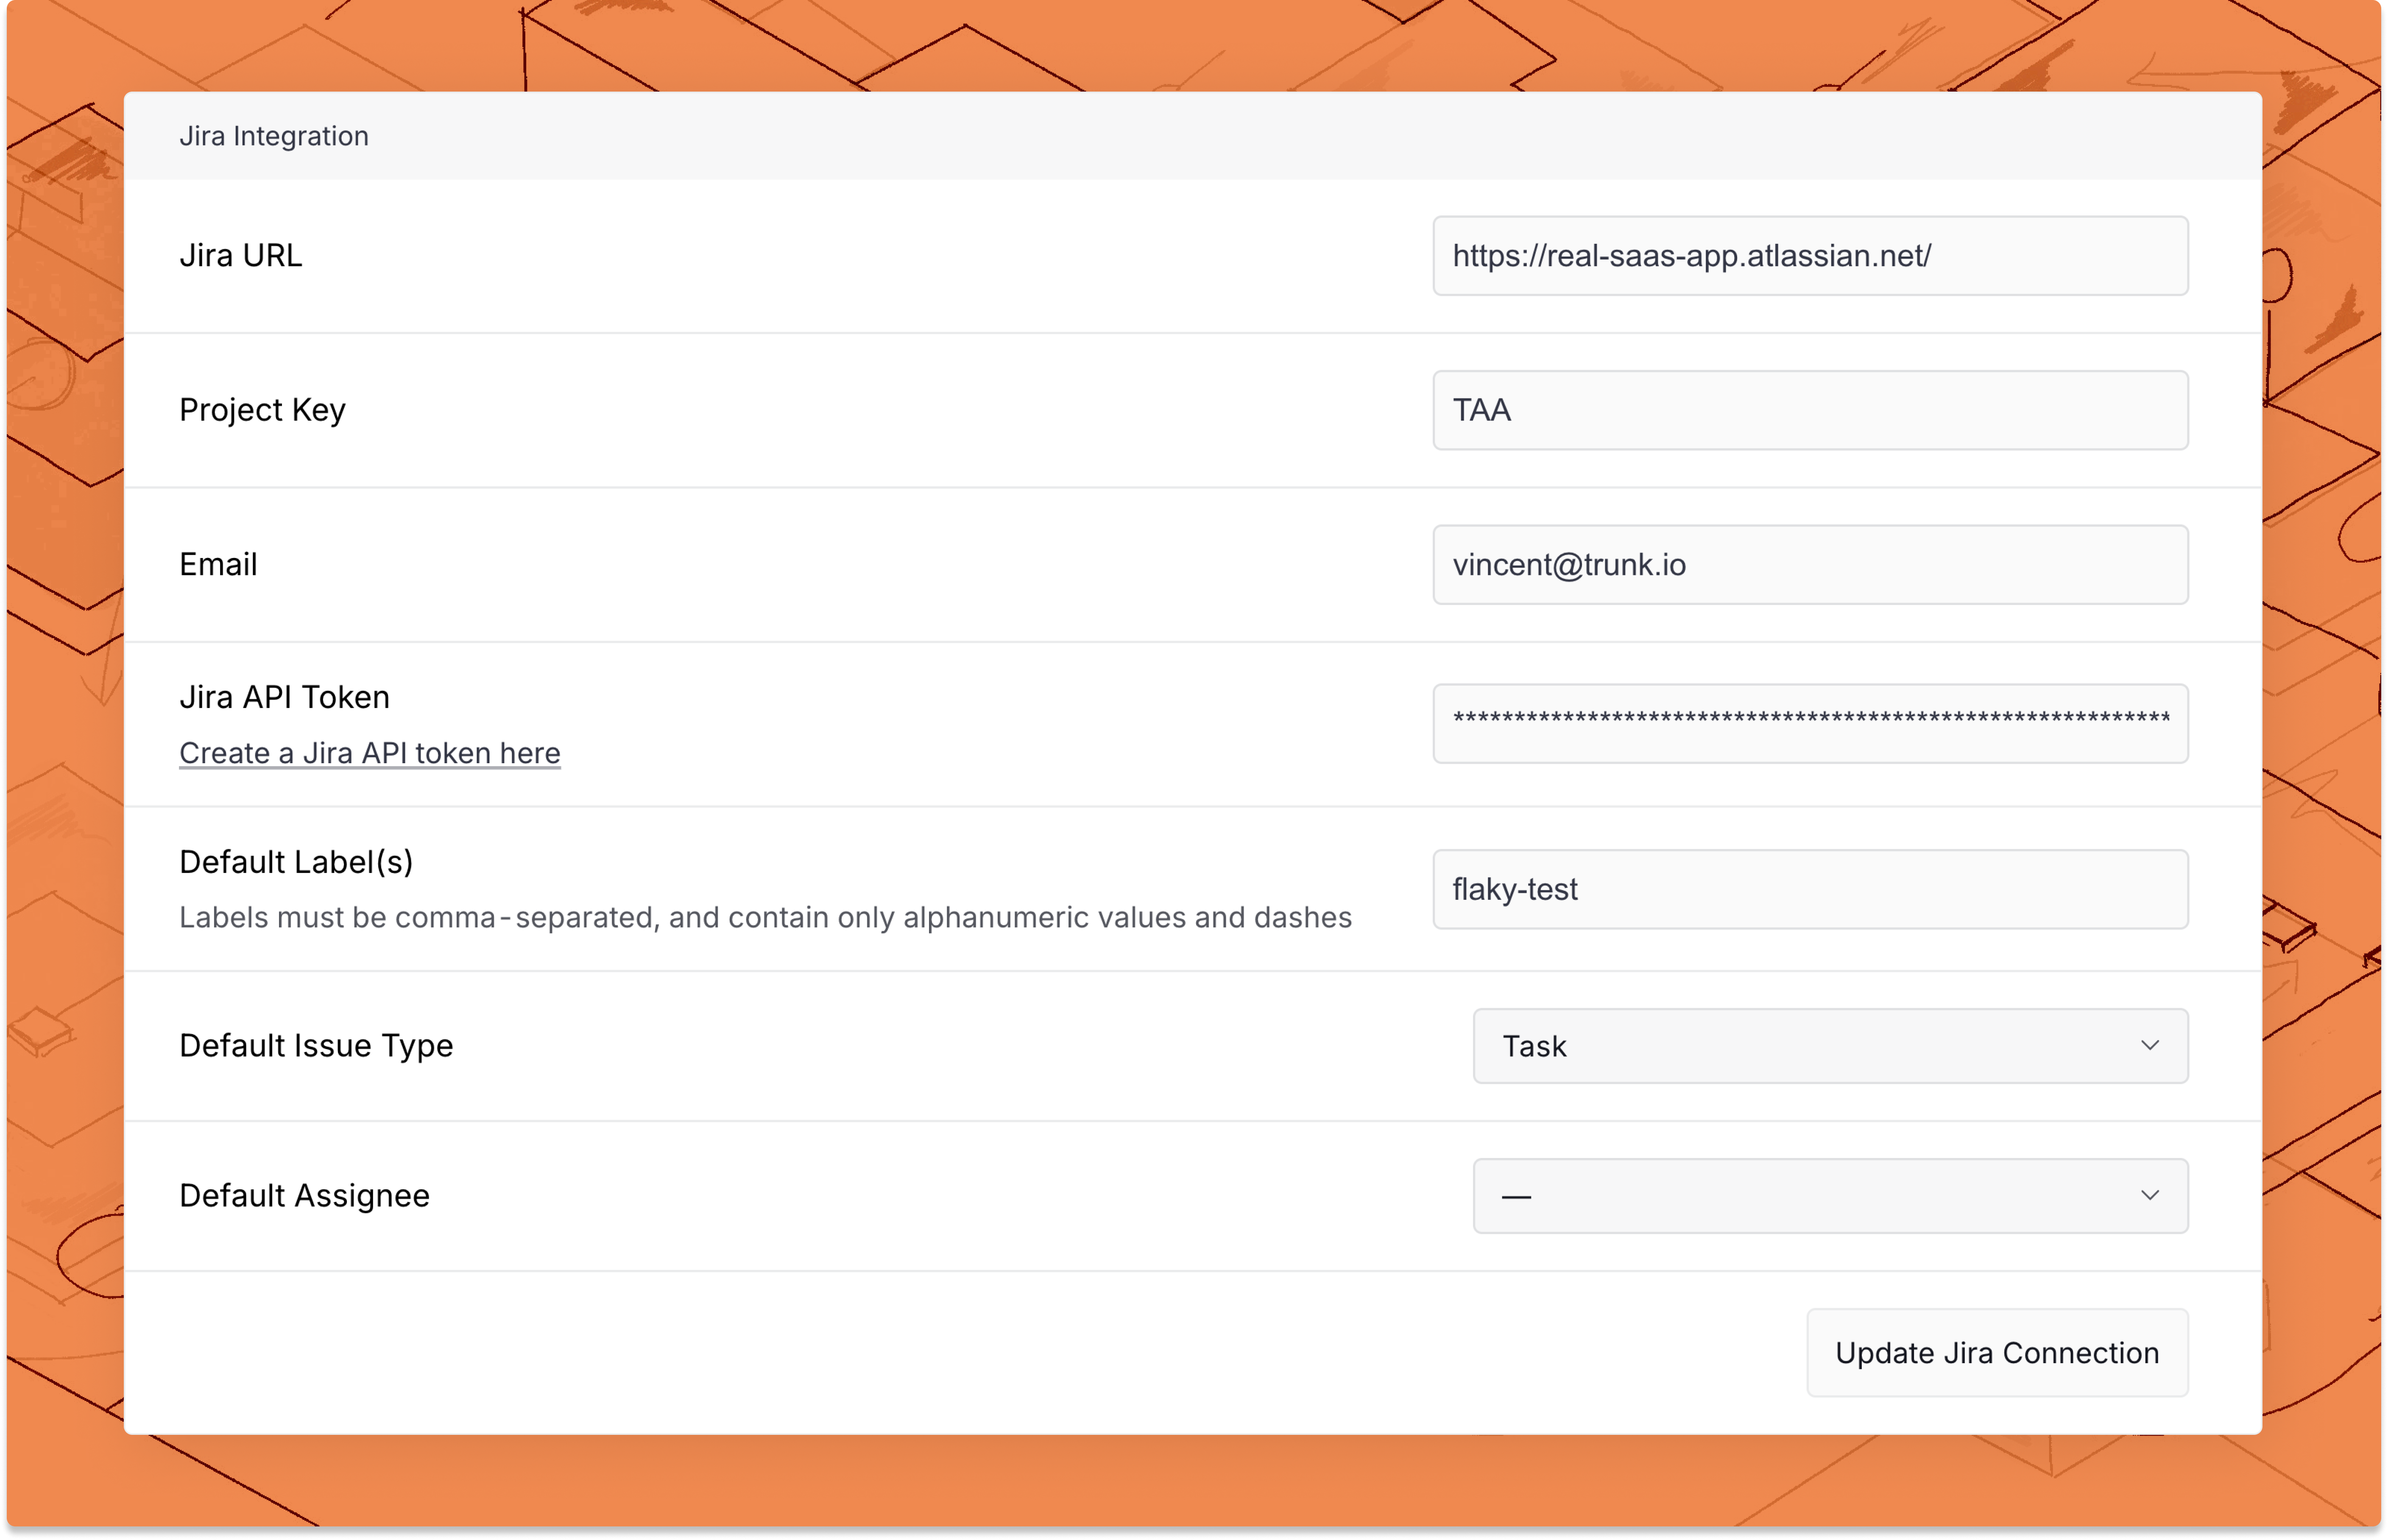
Task: Click the Jira URL input field
Action: click(x=1810, y=256)
